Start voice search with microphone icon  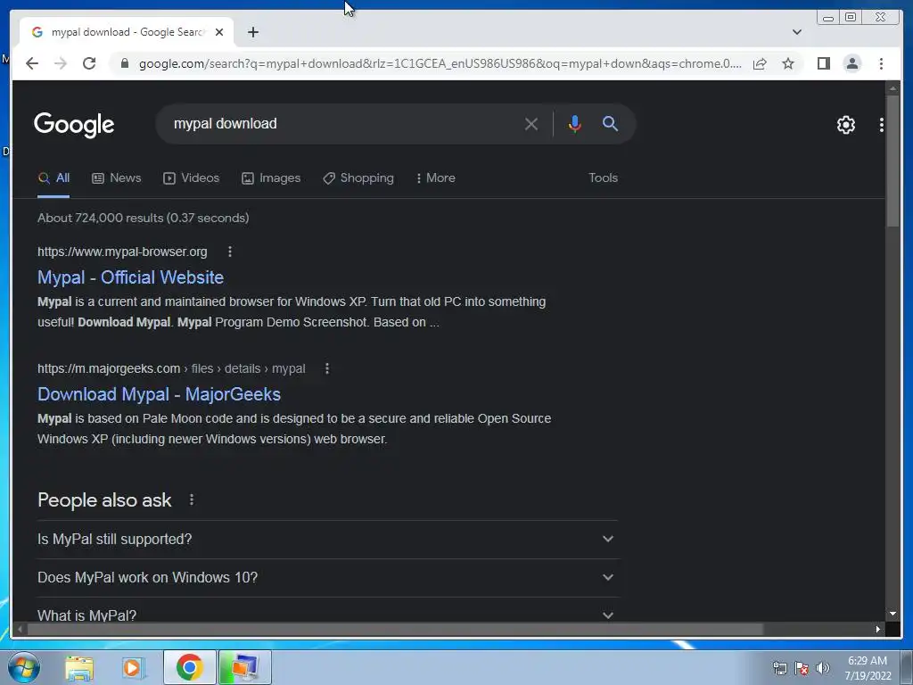pyautogui.click(x=574, y=123)
